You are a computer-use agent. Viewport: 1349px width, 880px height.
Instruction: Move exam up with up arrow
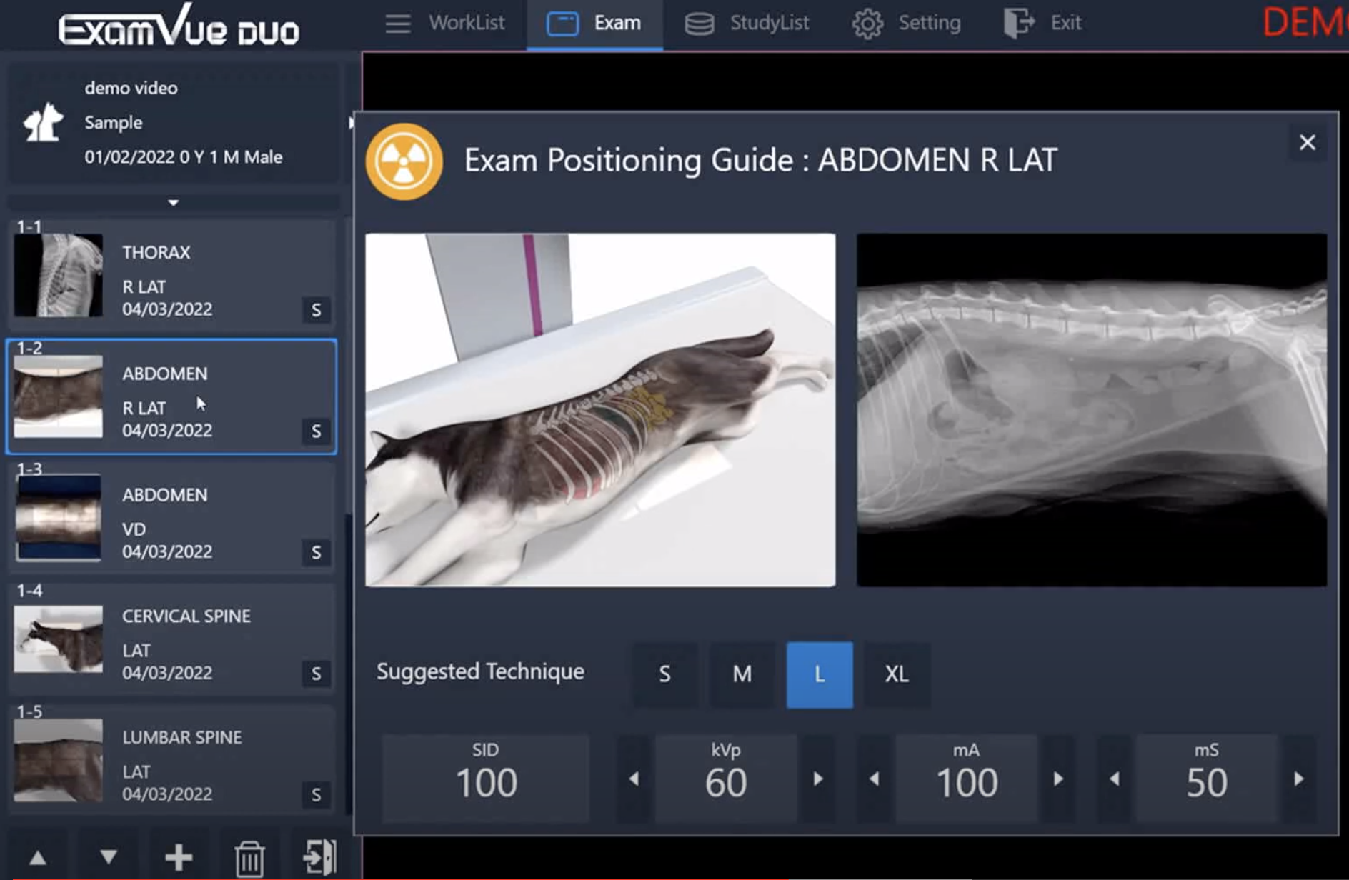coord(38,857)
